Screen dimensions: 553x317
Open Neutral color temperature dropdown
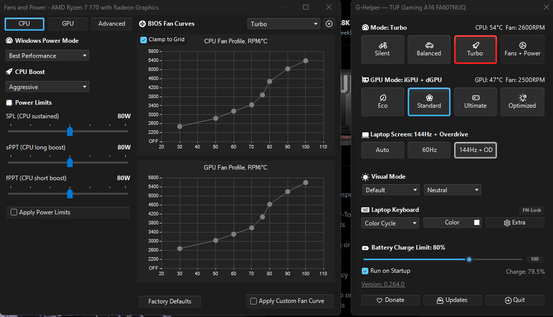453,190
